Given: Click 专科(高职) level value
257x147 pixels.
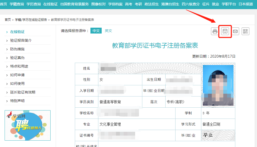Looking at the screenshot, I should coord(175,102).
